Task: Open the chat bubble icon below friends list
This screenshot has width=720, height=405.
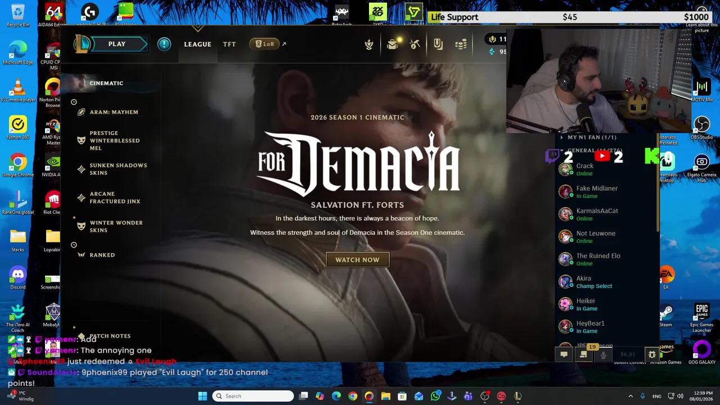Action: pyautogui.click(x=564, y=354)
